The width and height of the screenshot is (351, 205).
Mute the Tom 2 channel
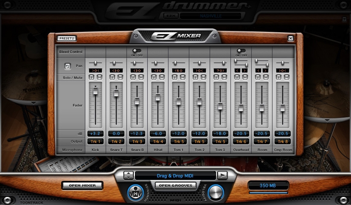coord(202,77)
